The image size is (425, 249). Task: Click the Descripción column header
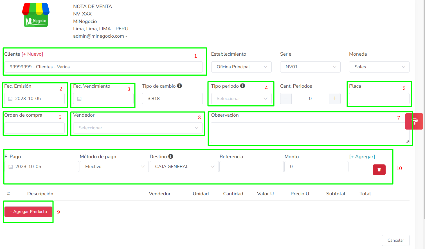[x=40, y=194]
